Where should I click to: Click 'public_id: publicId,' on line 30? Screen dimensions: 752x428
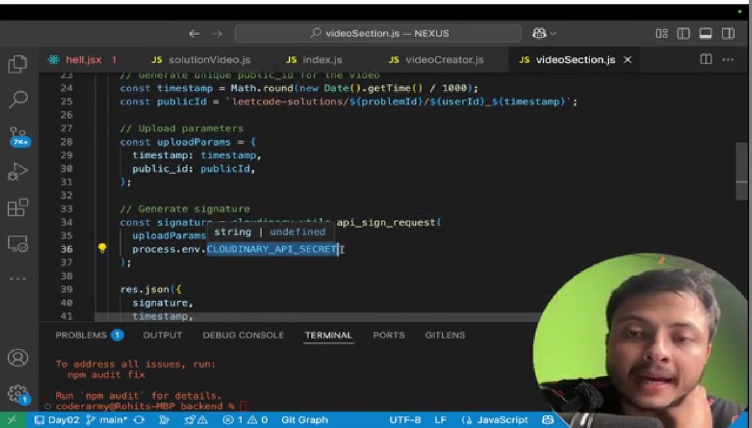pyautogui.click(x=194, y=169)
